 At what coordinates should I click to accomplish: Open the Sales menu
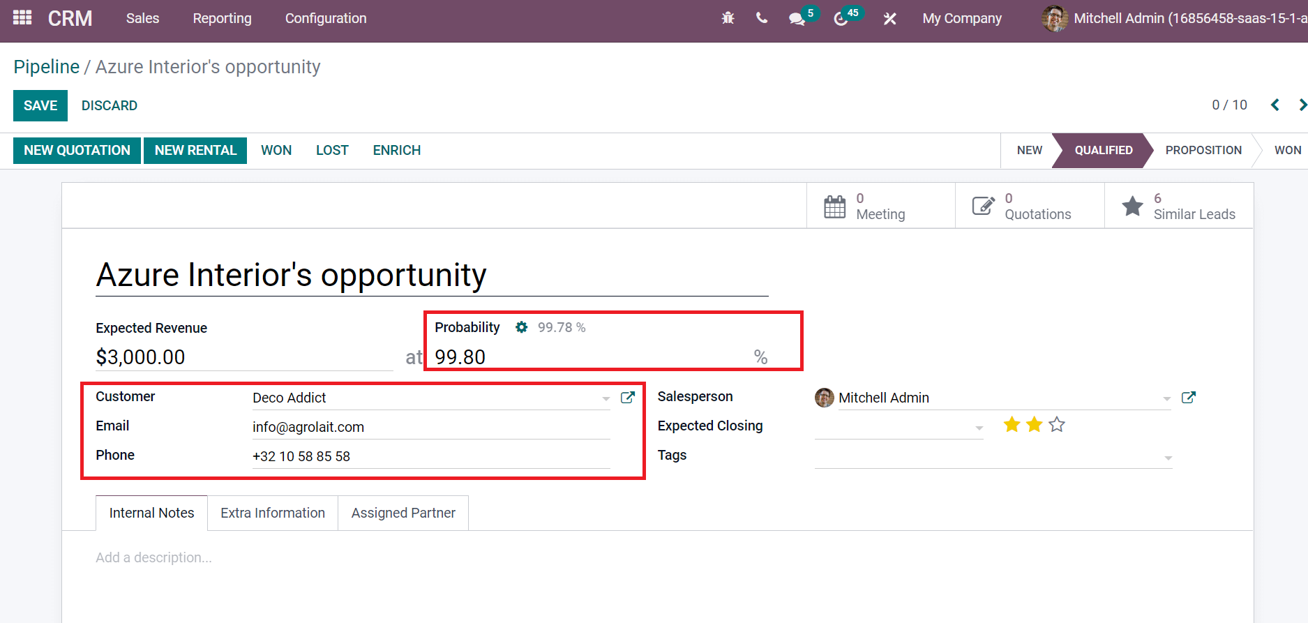[143, 18]
